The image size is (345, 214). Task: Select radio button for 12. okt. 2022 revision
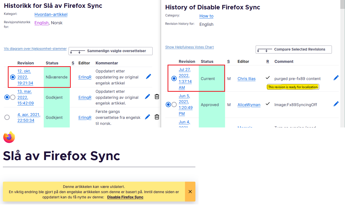pos(13,77)
